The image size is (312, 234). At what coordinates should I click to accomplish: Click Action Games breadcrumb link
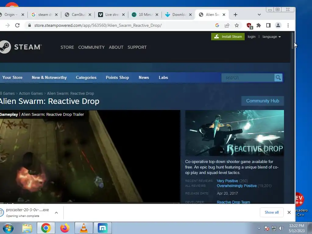[x=31, y=93]
